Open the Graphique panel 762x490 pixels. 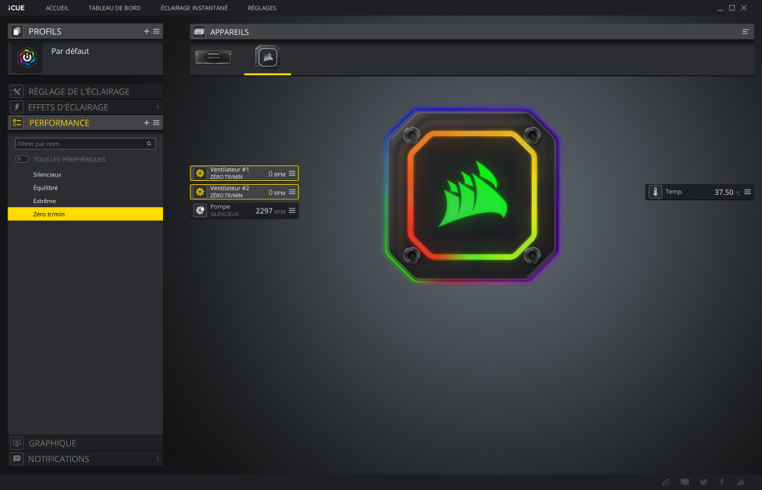[53, 443]
